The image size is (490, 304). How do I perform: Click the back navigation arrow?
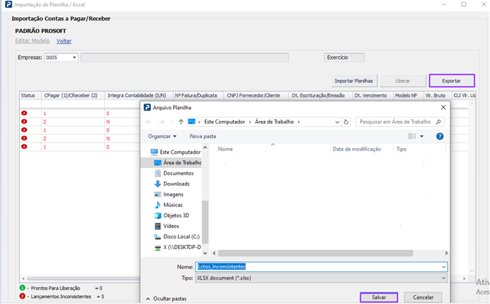(148, 122)
